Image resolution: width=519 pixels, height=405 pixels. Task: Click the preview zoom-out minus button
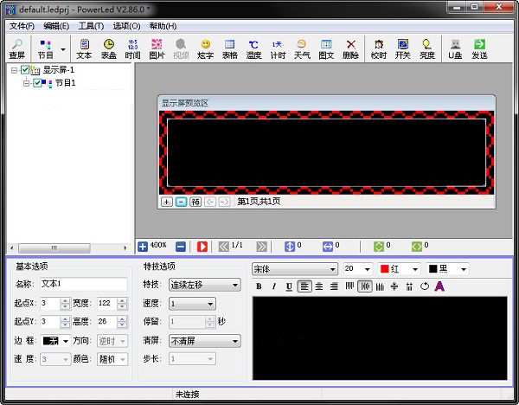tap(181, 202)
